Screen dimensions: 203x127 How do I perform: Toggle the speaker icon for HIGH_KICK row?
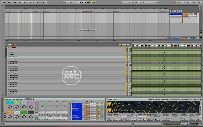click(x=127, y=50)
